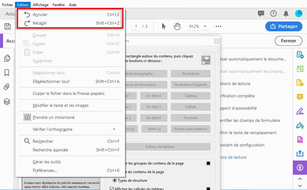307x190 pixels.
Task: Close the reading order dialog with X
Action: tap(217, 41)
